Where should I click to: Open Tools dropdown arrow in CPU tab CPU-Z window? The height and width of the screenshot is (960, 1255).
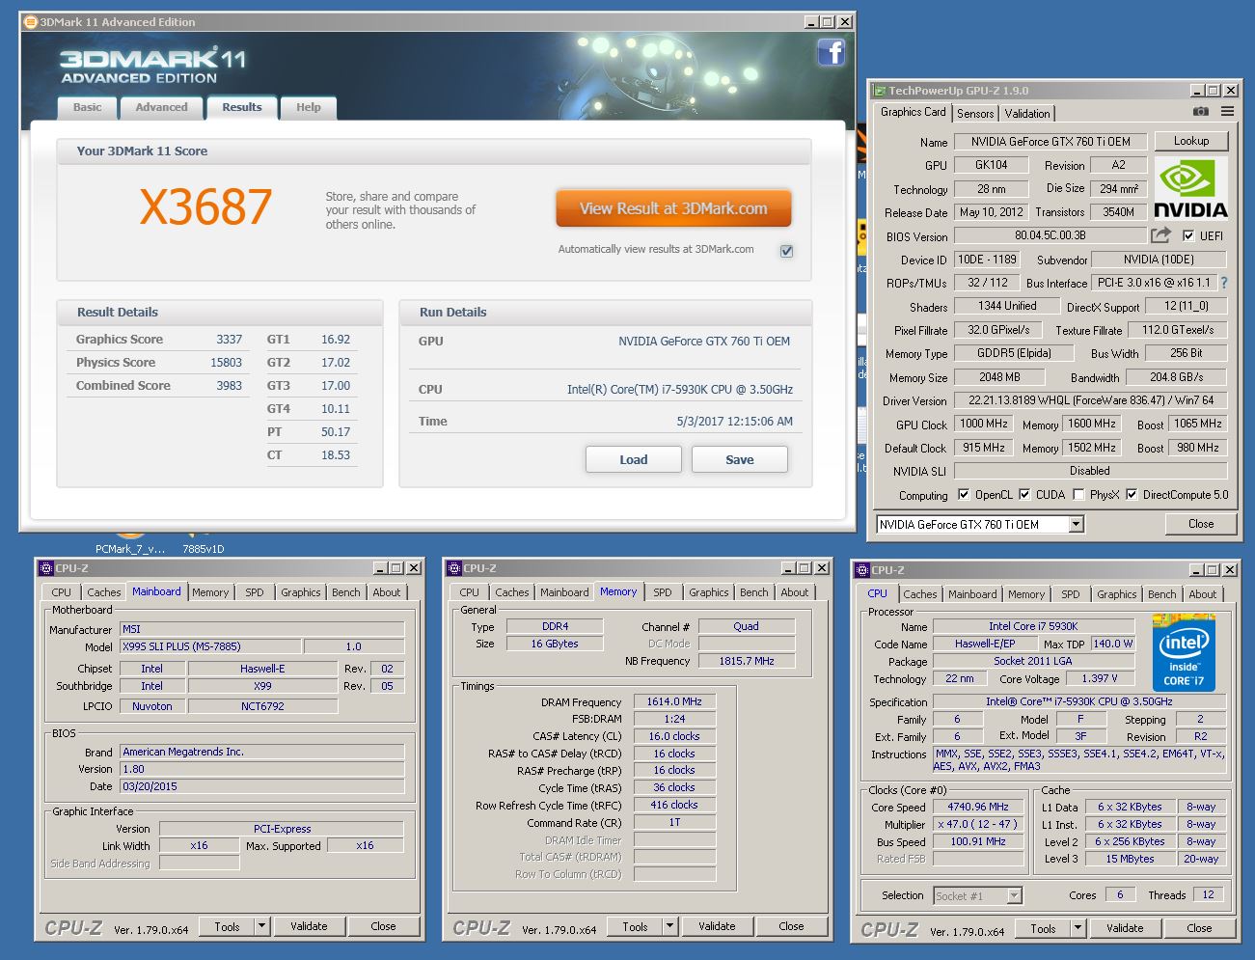coord(1078,928)
